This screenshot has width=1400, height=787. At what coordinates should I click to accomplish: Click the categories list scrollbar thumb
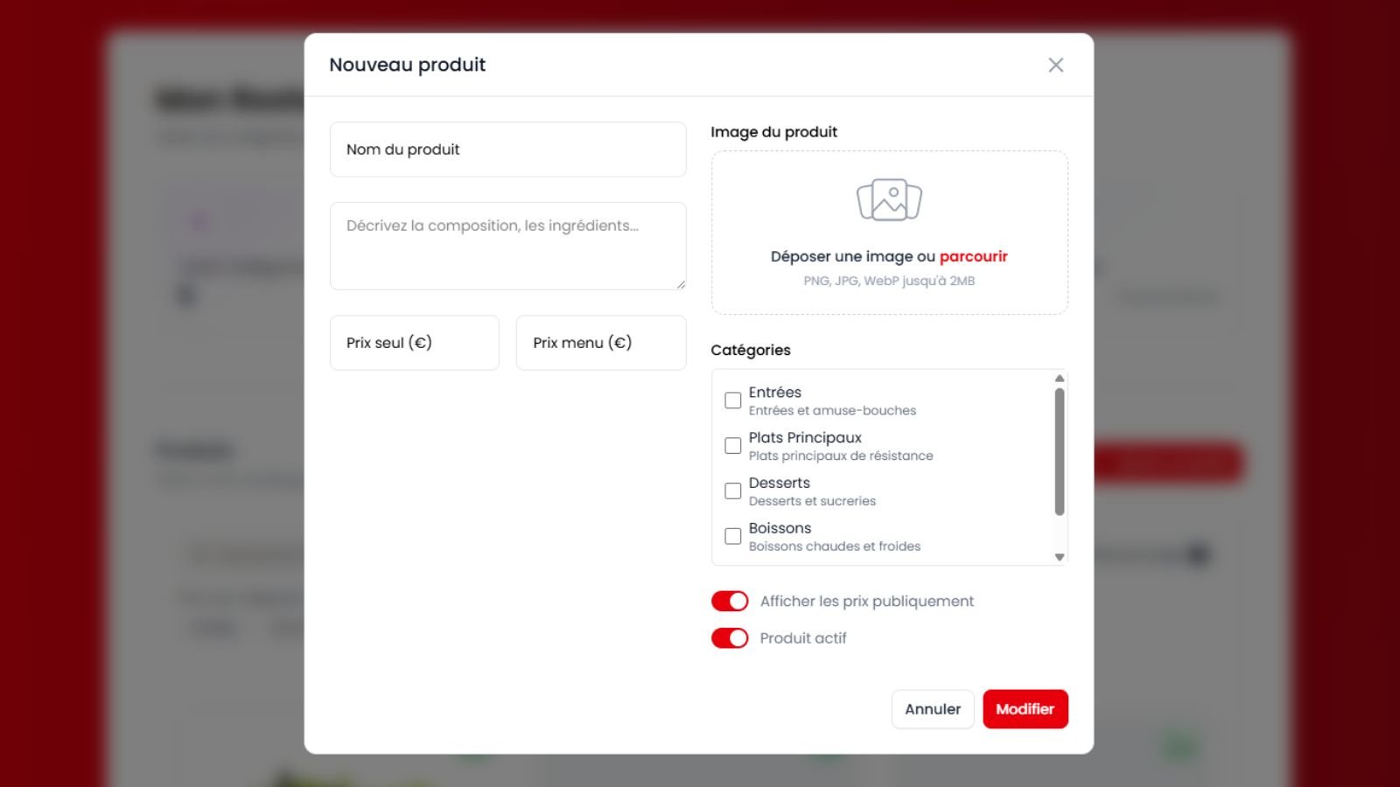[1059, 451]
